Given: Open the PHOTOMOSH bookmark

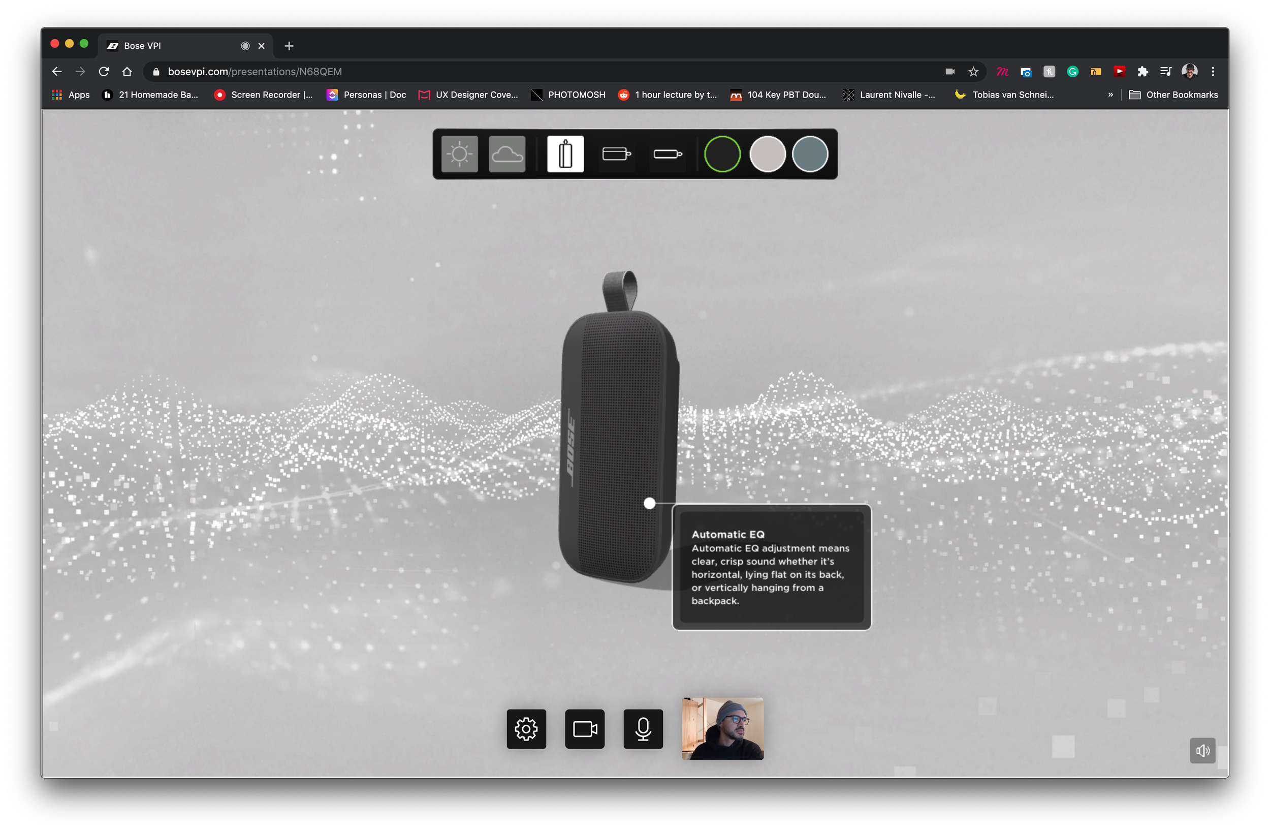Looking at the screenshot, I should (x=568, y=95).
